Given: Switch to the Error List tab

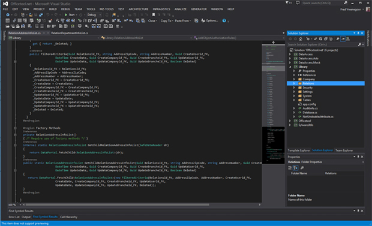Looking at the screenshot, I should pyautogui.click(x=14, y=217).
